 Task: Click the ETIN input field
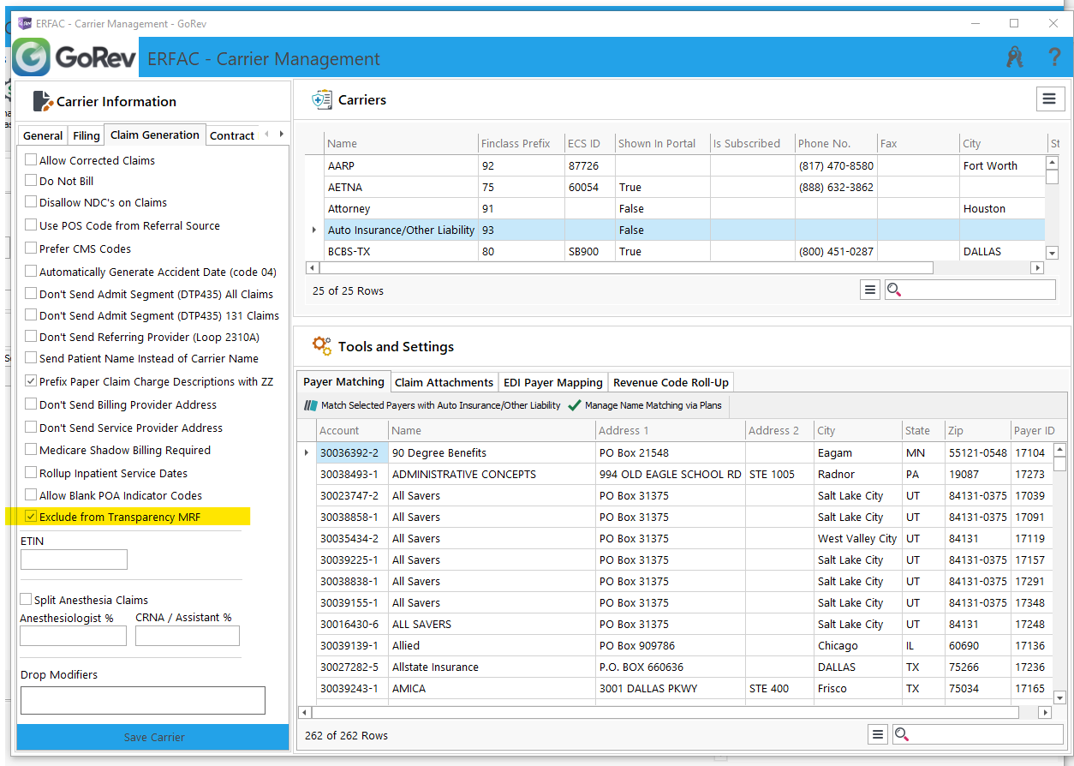[x=74, y=560]
